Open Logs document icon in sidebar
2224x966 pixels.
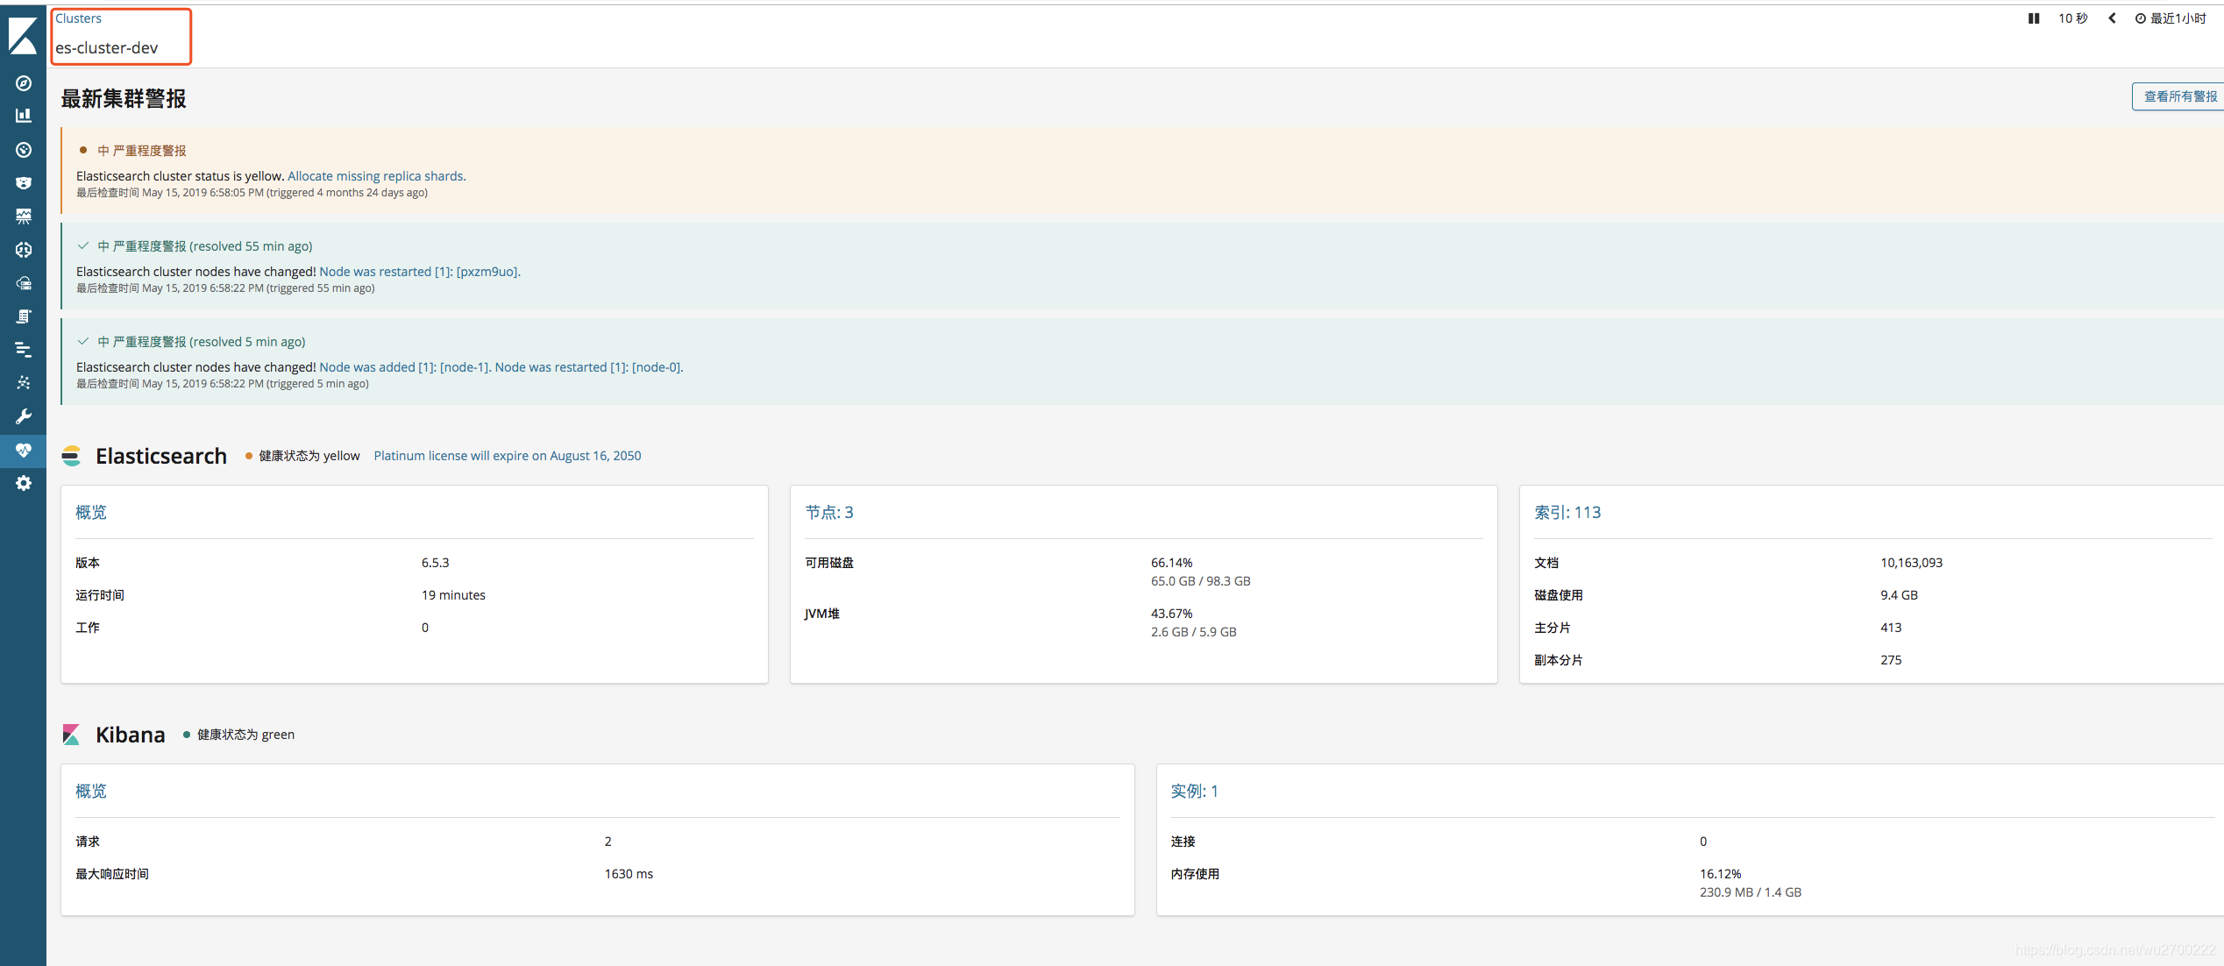(x=24, y=316)
